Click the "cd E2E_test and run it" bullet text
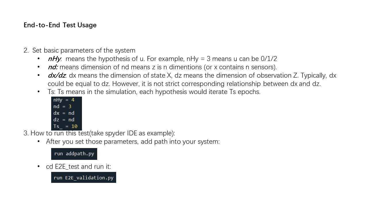 [x=78, y=167]
